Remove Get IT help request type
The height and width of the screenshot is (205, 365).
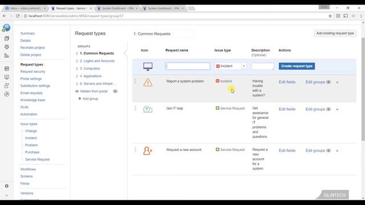[337, 109]
